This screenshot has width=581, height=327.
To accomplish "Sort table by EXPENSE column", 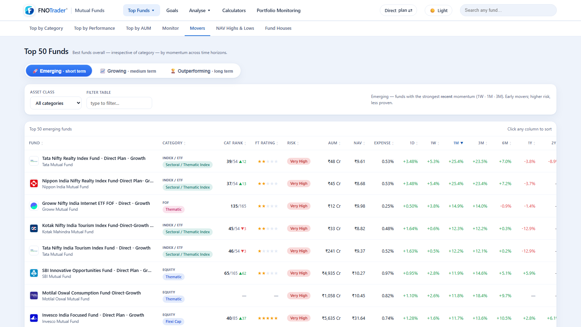I will tap(384, 143).
